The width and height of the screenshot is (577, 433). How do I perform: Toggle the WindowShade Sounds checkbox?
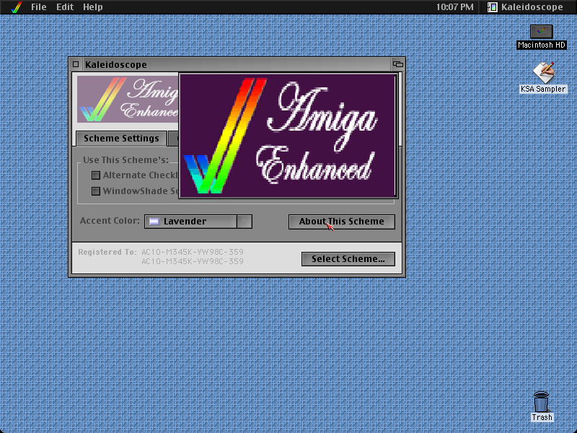pyautogui.click(x=96, y=191)
